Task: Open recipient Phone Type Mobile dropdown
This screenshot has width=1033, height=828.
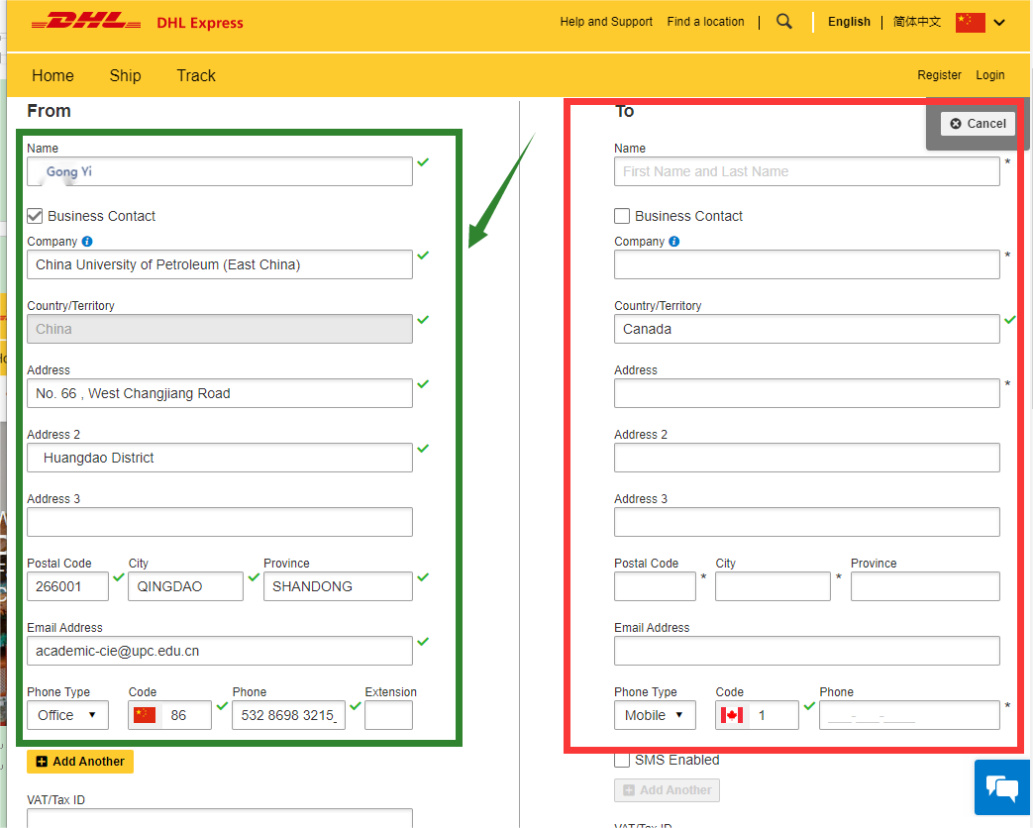Action: click(x=655, y=715)
